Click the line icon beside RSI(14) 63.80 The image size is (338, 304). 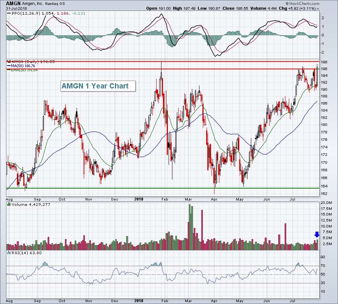9,253
